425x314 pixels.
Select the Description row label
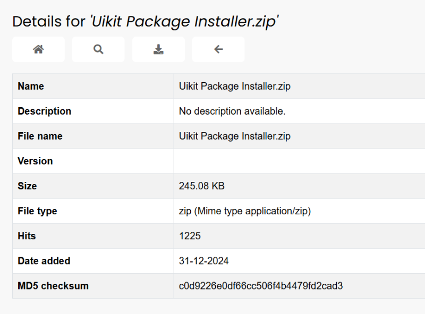(x=44, y=111)
